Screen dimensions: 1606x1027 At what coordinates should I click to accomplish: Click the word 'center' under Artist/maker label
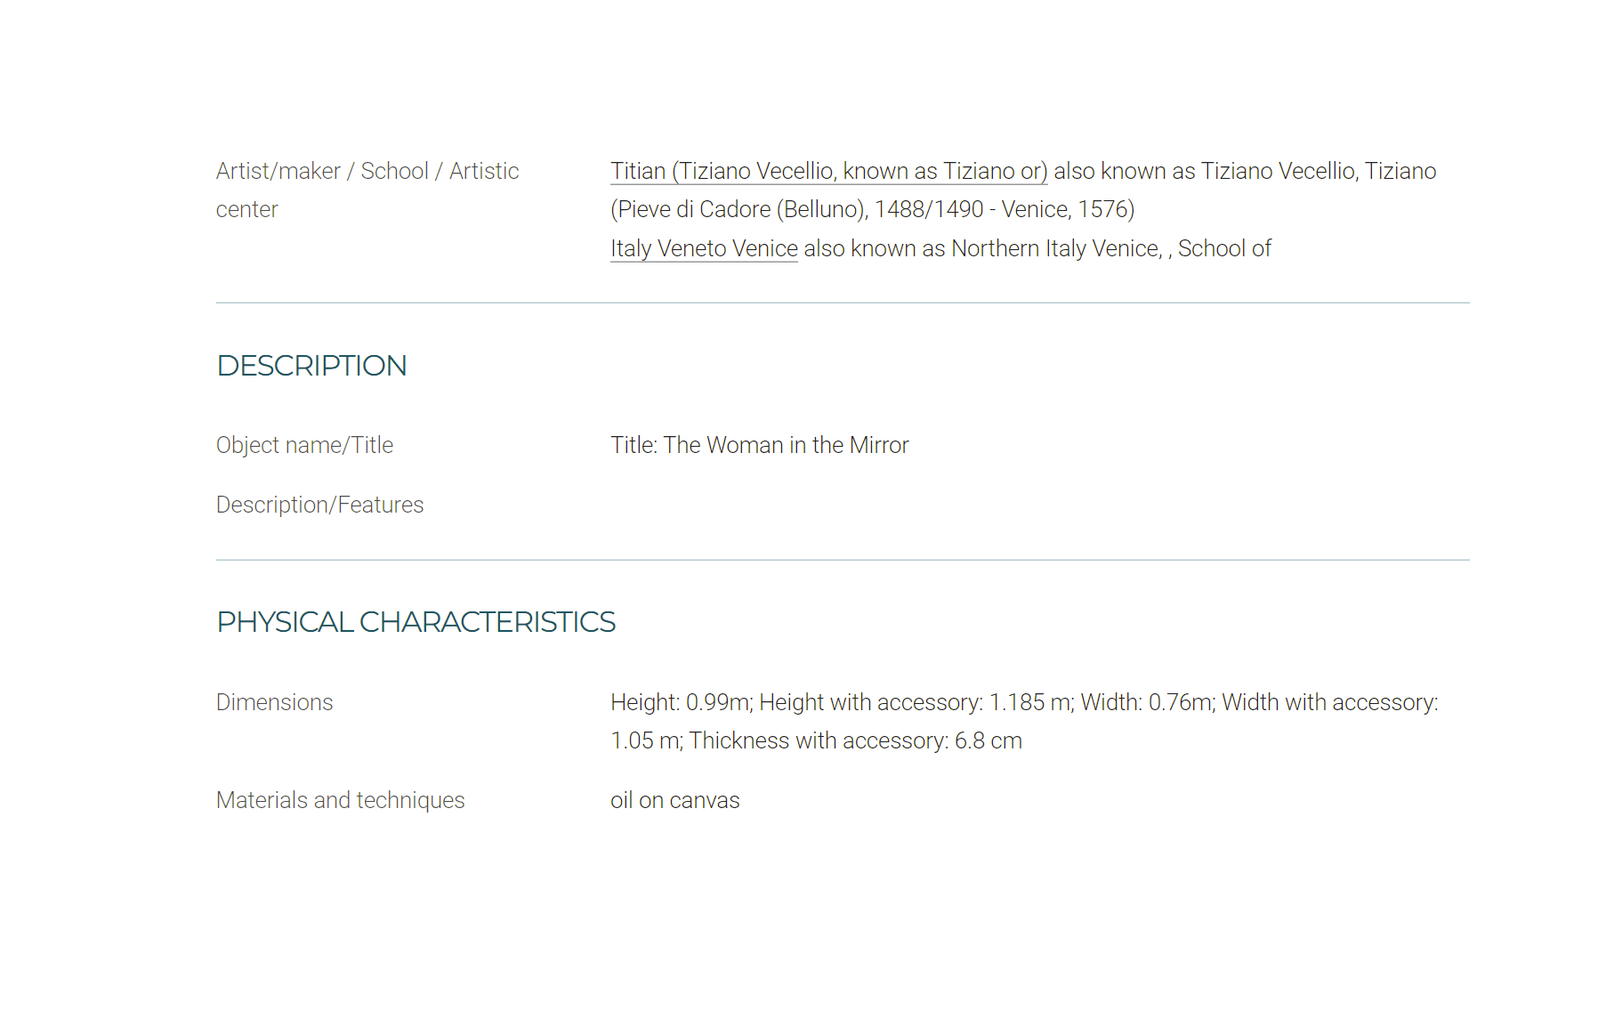246,209
